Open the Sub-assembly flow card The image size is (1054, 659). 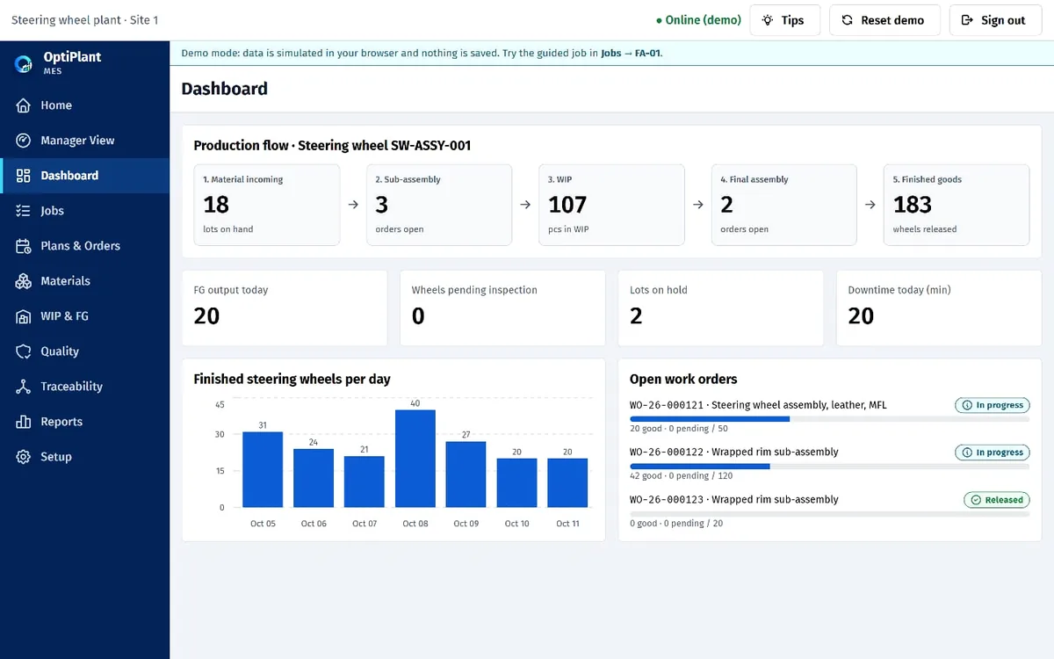click(439, 205)
